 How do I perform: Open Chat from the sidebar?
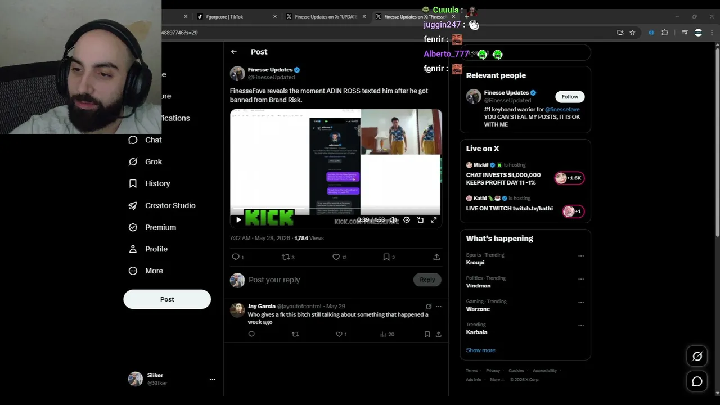[x=145, y=140]
